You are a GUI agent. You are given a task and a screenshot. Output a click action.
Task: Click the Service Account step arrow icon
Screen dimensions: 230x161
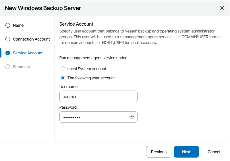click(8, 53)
